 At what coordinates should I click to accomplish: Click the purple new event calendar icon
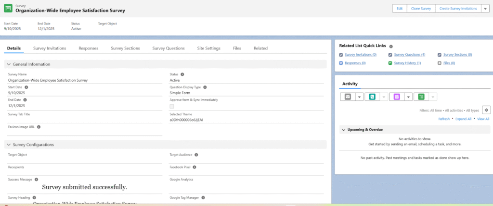click(397, 97)
